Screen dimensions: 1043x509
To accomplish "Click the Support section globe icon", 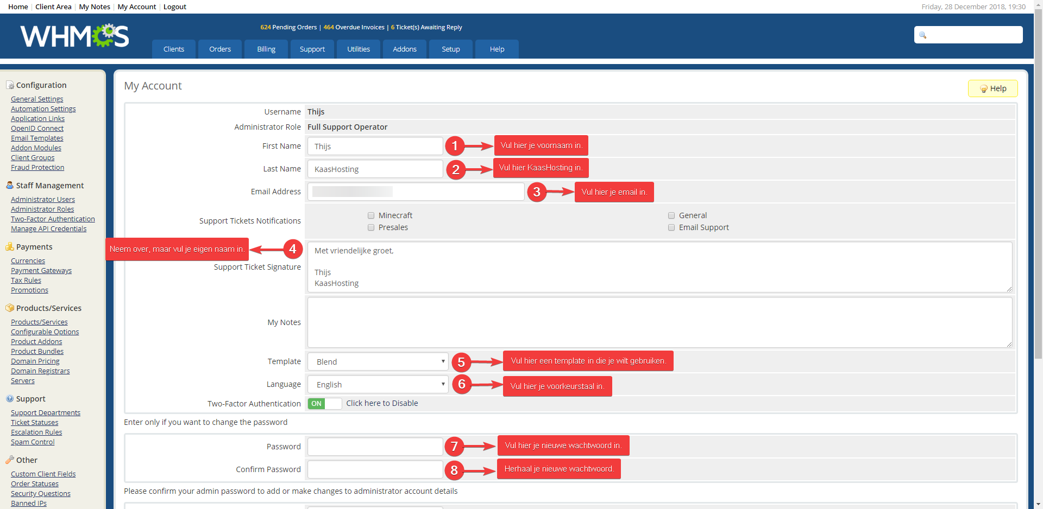I will click(10, 399).
